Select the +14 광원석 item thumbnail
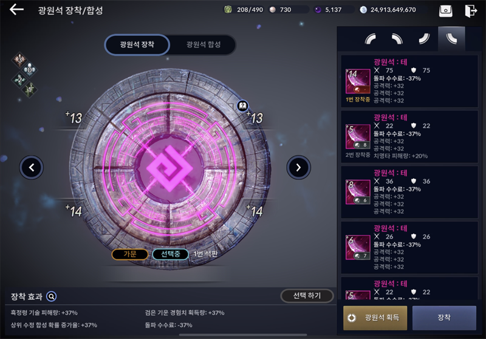Image resolution: width=486 pixels, height=339 pixels. pos(358,81)
